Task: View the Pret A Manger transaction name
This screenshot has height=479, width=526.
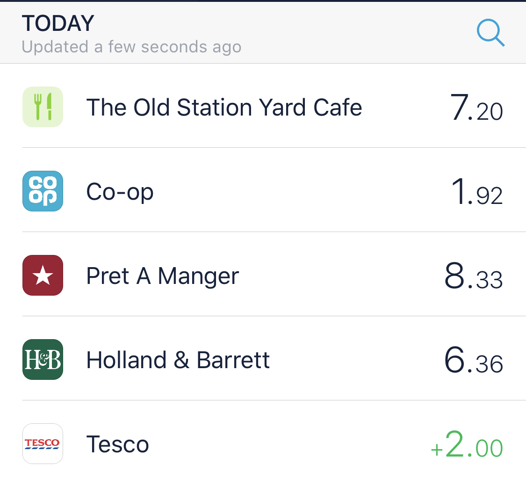Action: pyautogui.click(x=162, y=276)
